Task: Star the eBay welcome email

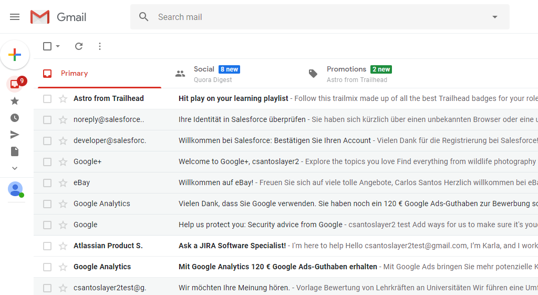Action: pos(63,183)
